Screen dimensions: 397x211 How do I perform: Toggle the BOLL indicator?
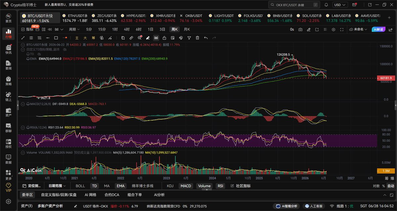[x=80, y=186]
